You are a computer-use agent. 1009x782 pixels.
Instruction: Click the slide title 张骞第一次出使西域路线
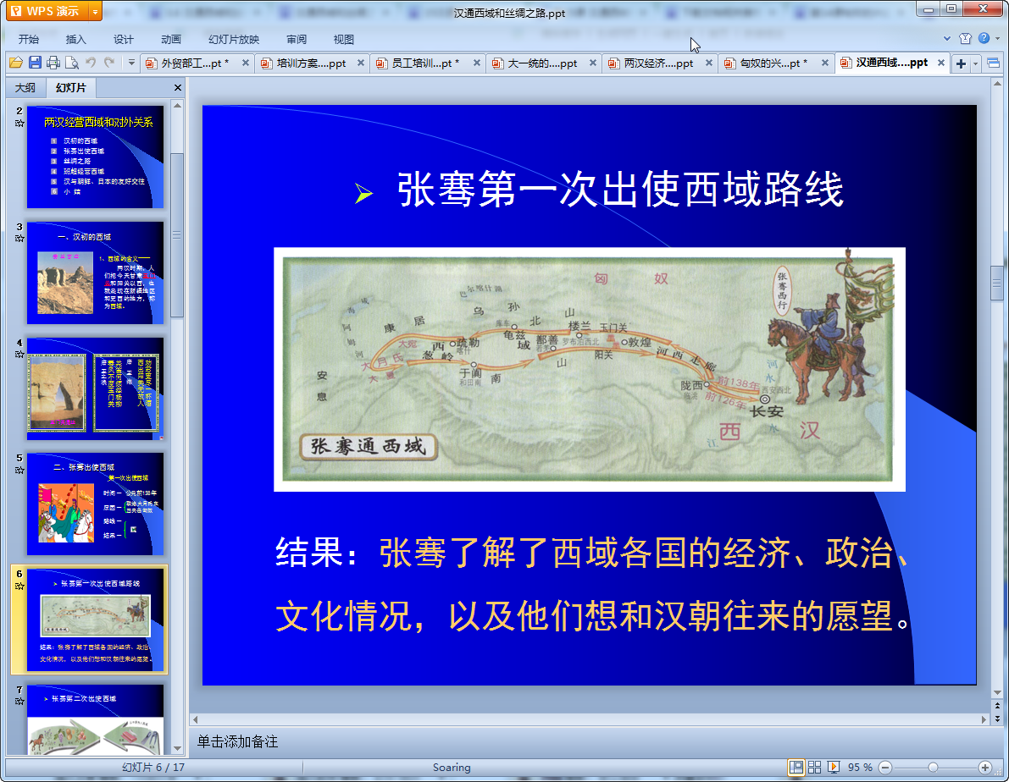pyautogui.click(x=619, y=190)
